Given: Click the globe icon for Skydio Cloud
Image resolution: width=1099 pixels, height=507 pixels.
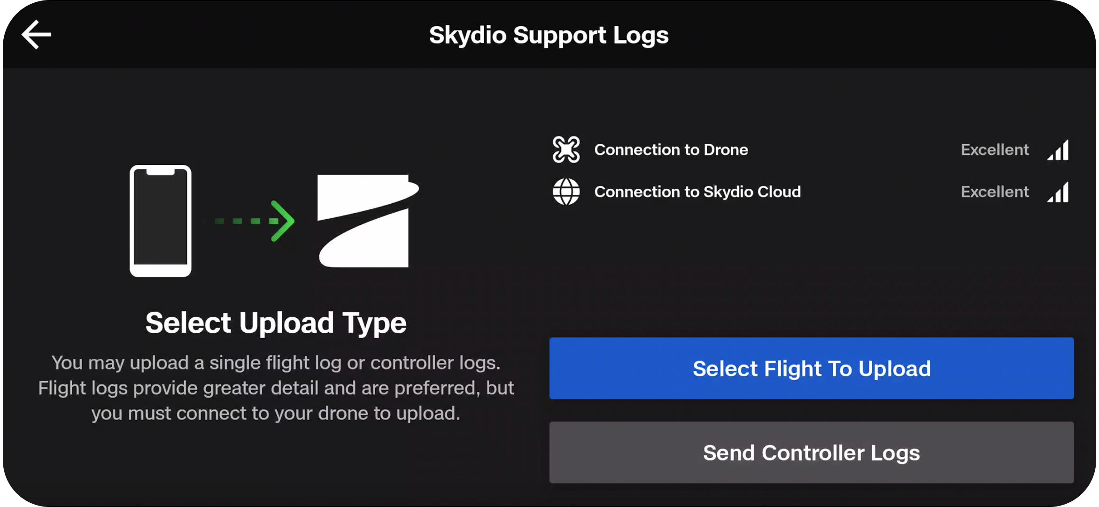Looking at the screenshot, I should point(566,192).
